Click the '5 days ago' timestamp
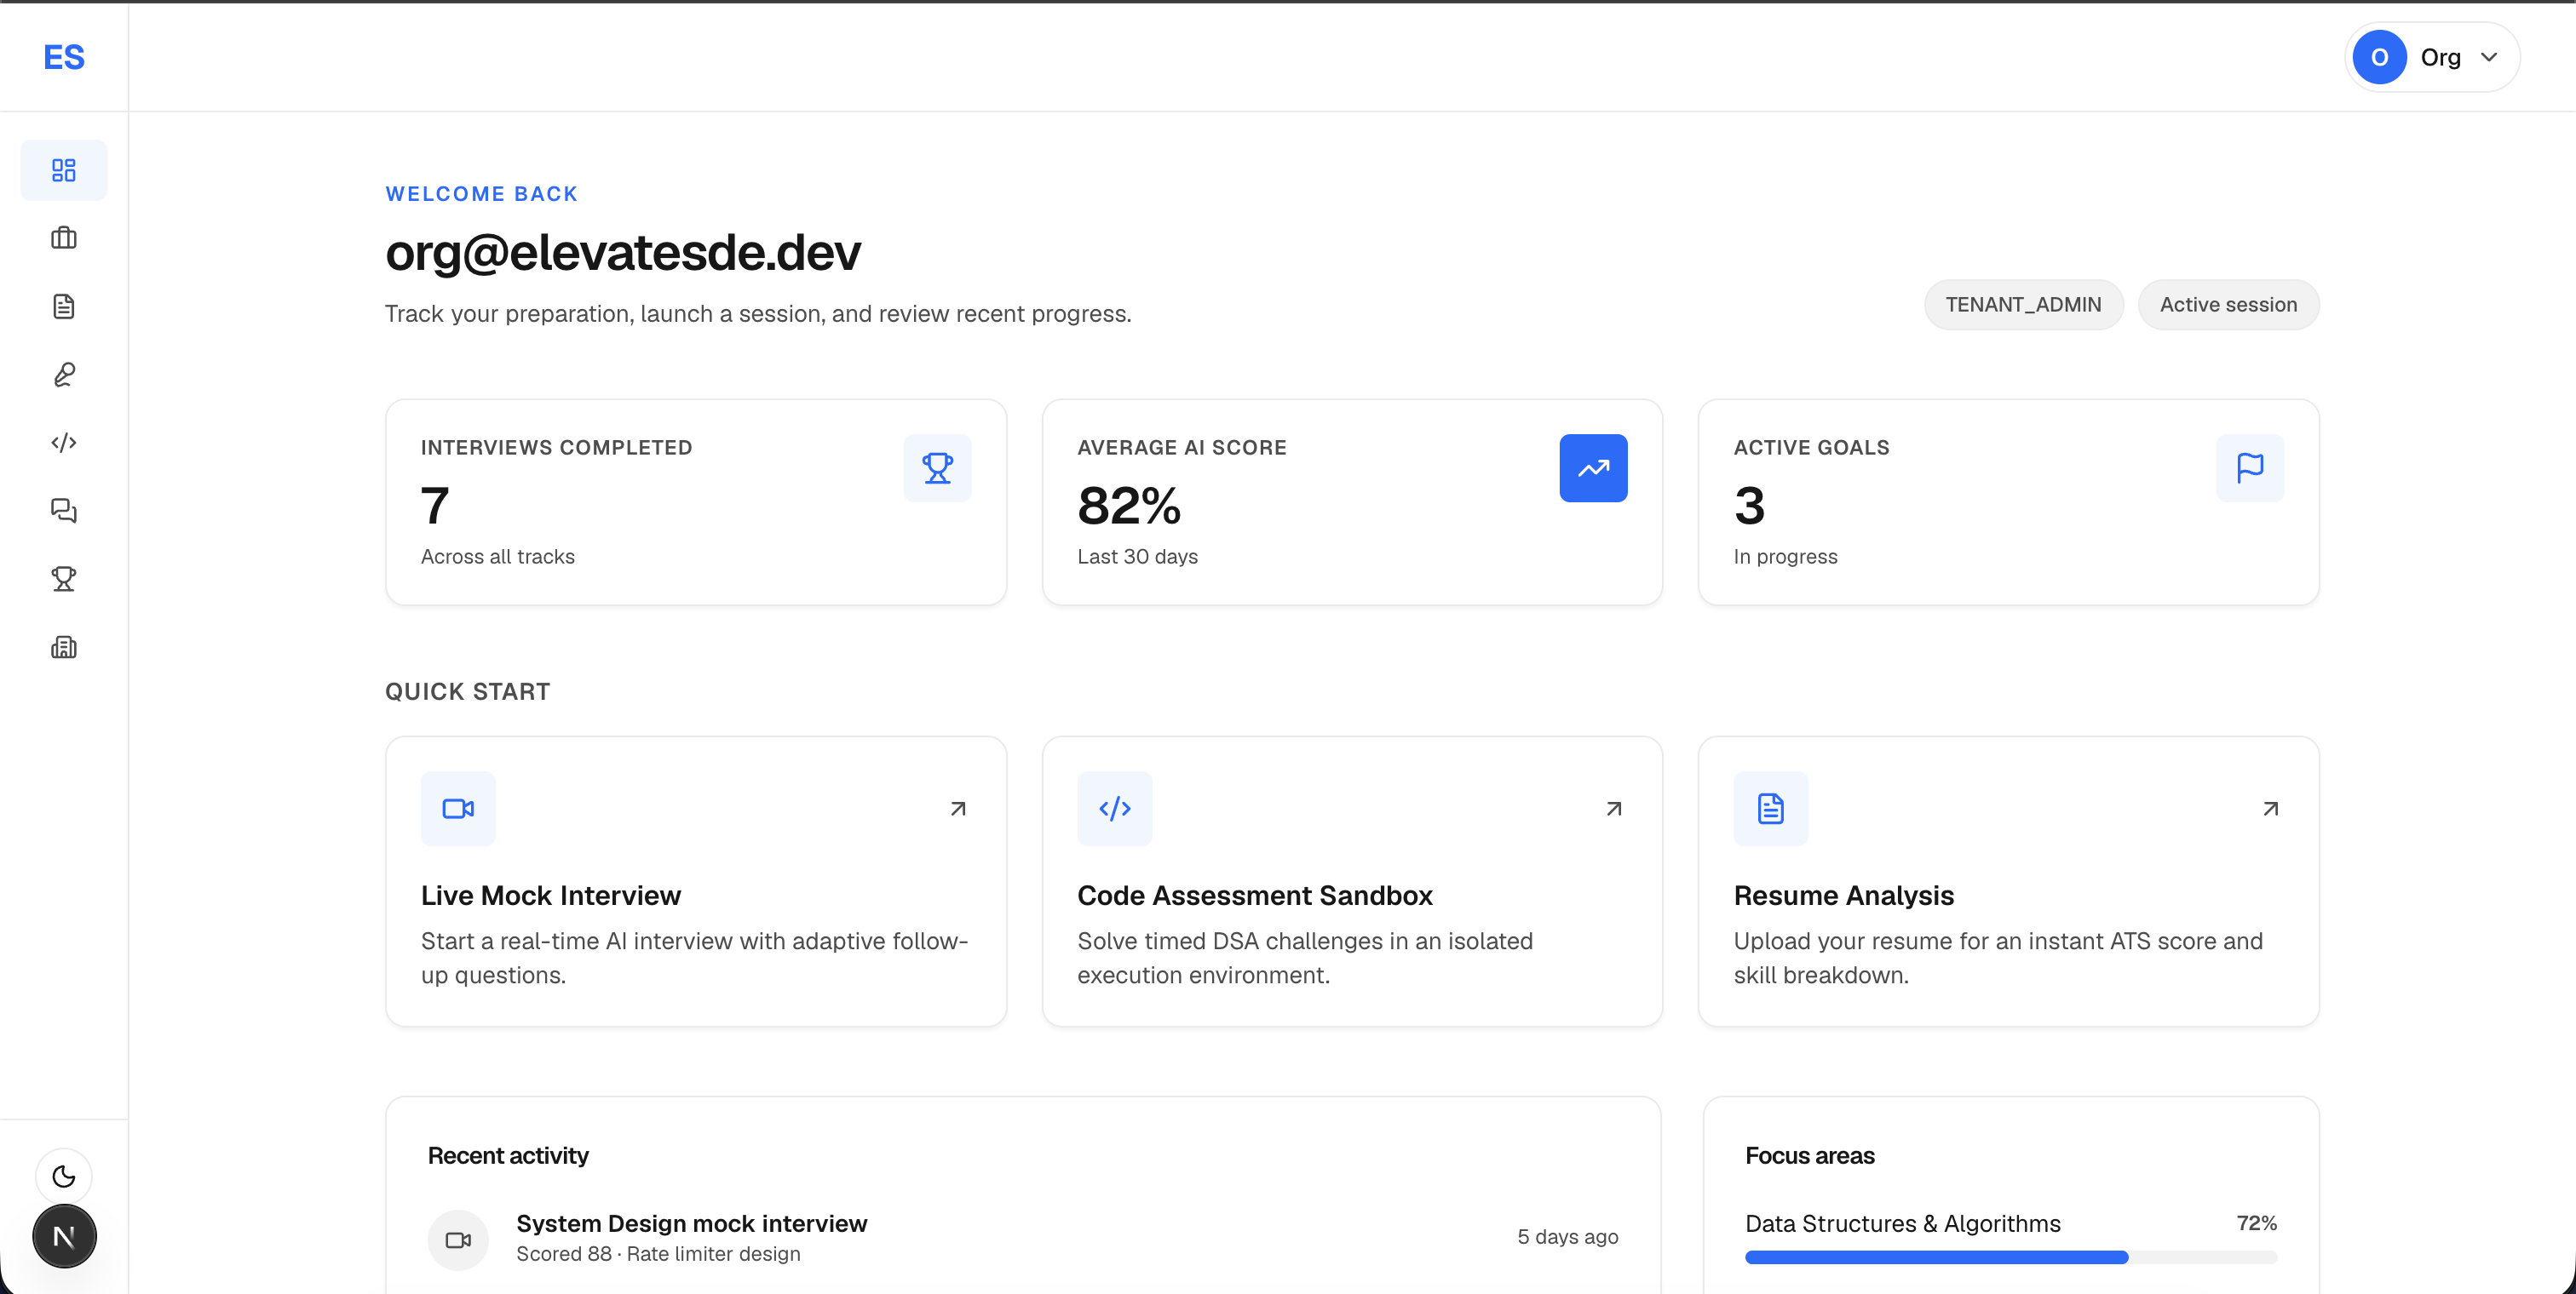 click(1567, 1236)
